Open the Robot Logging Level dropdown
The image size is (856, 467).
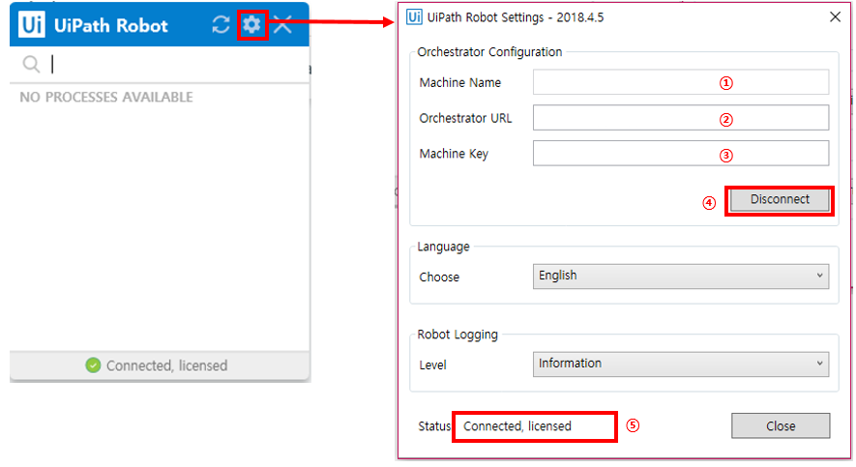681,364
